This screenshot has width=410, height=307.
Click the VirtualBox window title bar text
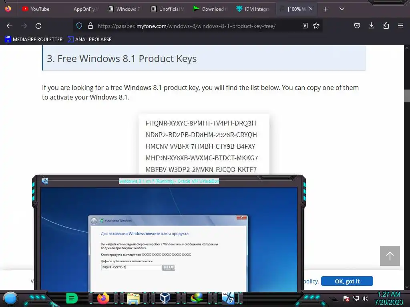pyautogui.click(x=169, y=181)
